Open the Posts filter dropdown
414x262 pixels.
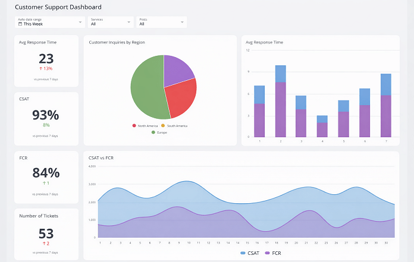161,22
